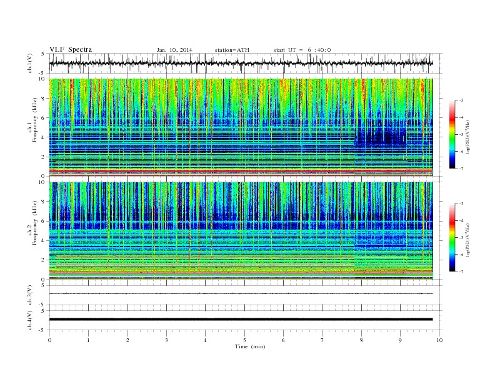Click the time-axis tick label '10'

[x=439, y=340]
